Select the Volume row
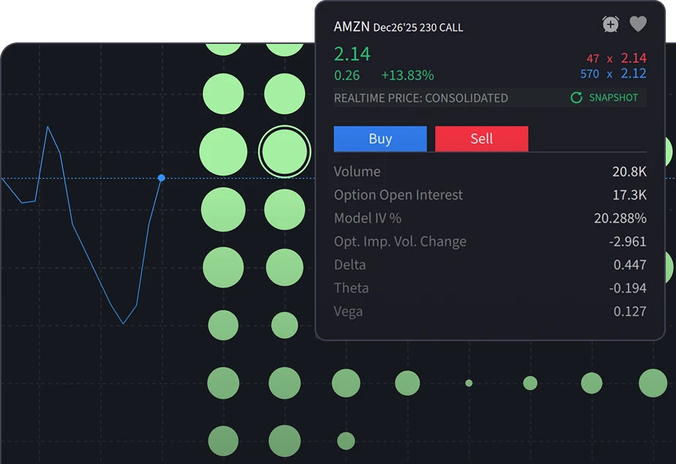 point(489,172)
